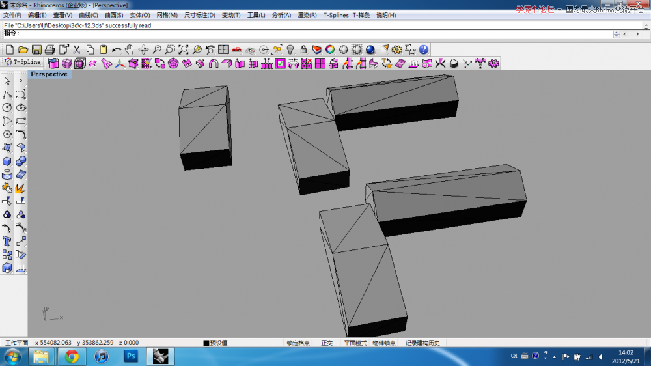This screenshot has width=651, height=366.
Task: Click the Print icon
Action: (50, 50)
